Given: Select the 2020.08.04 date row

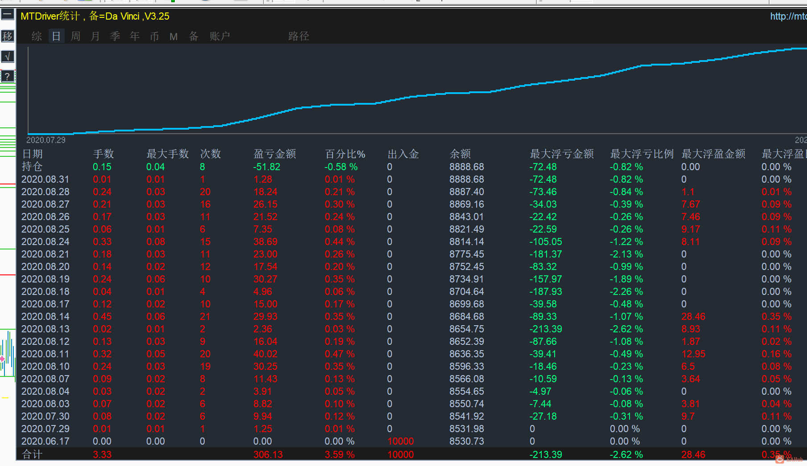Looking at the screenshot, I should click(45, 391).
